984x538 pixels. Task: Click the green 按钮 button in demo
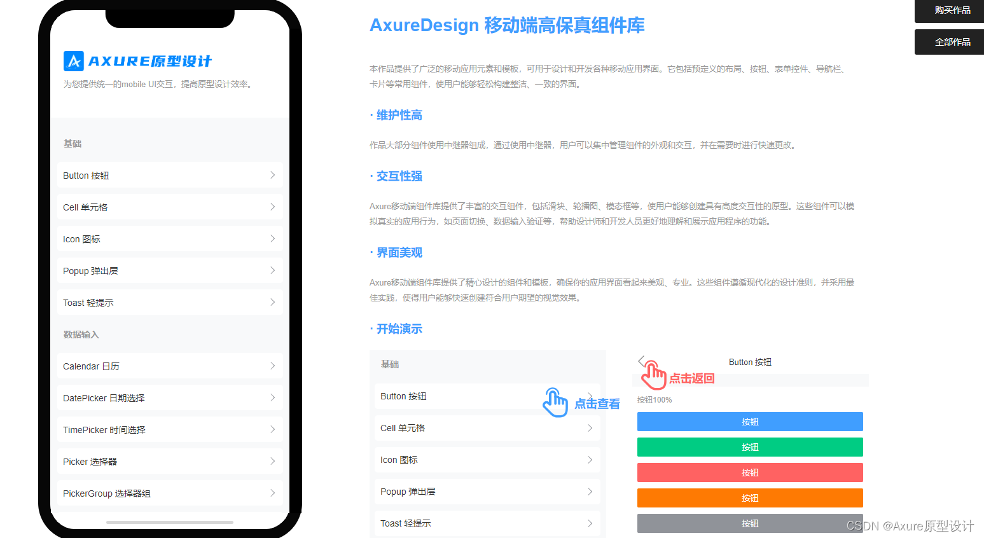pyautogui.click(x=750, y=447)
